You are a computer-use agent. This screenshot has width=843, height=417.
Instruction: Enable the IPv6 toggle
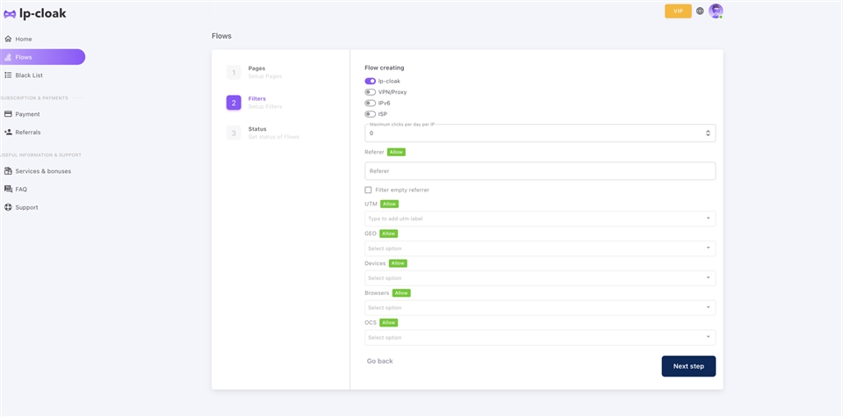pyautogui.click(x=370, y=104)
